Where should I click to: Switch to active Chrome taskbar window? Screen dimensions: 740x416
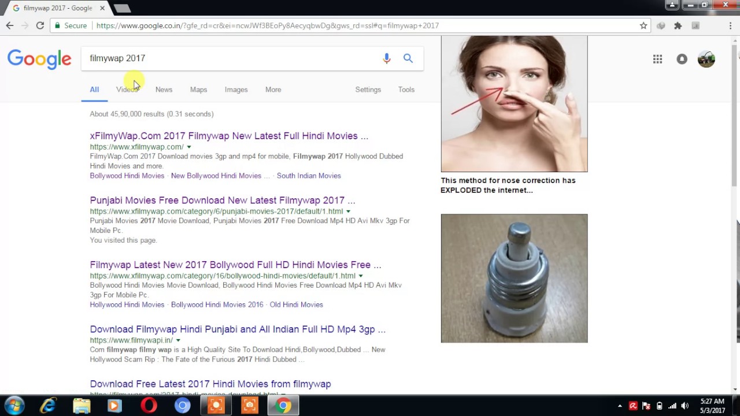click(283, 406)
